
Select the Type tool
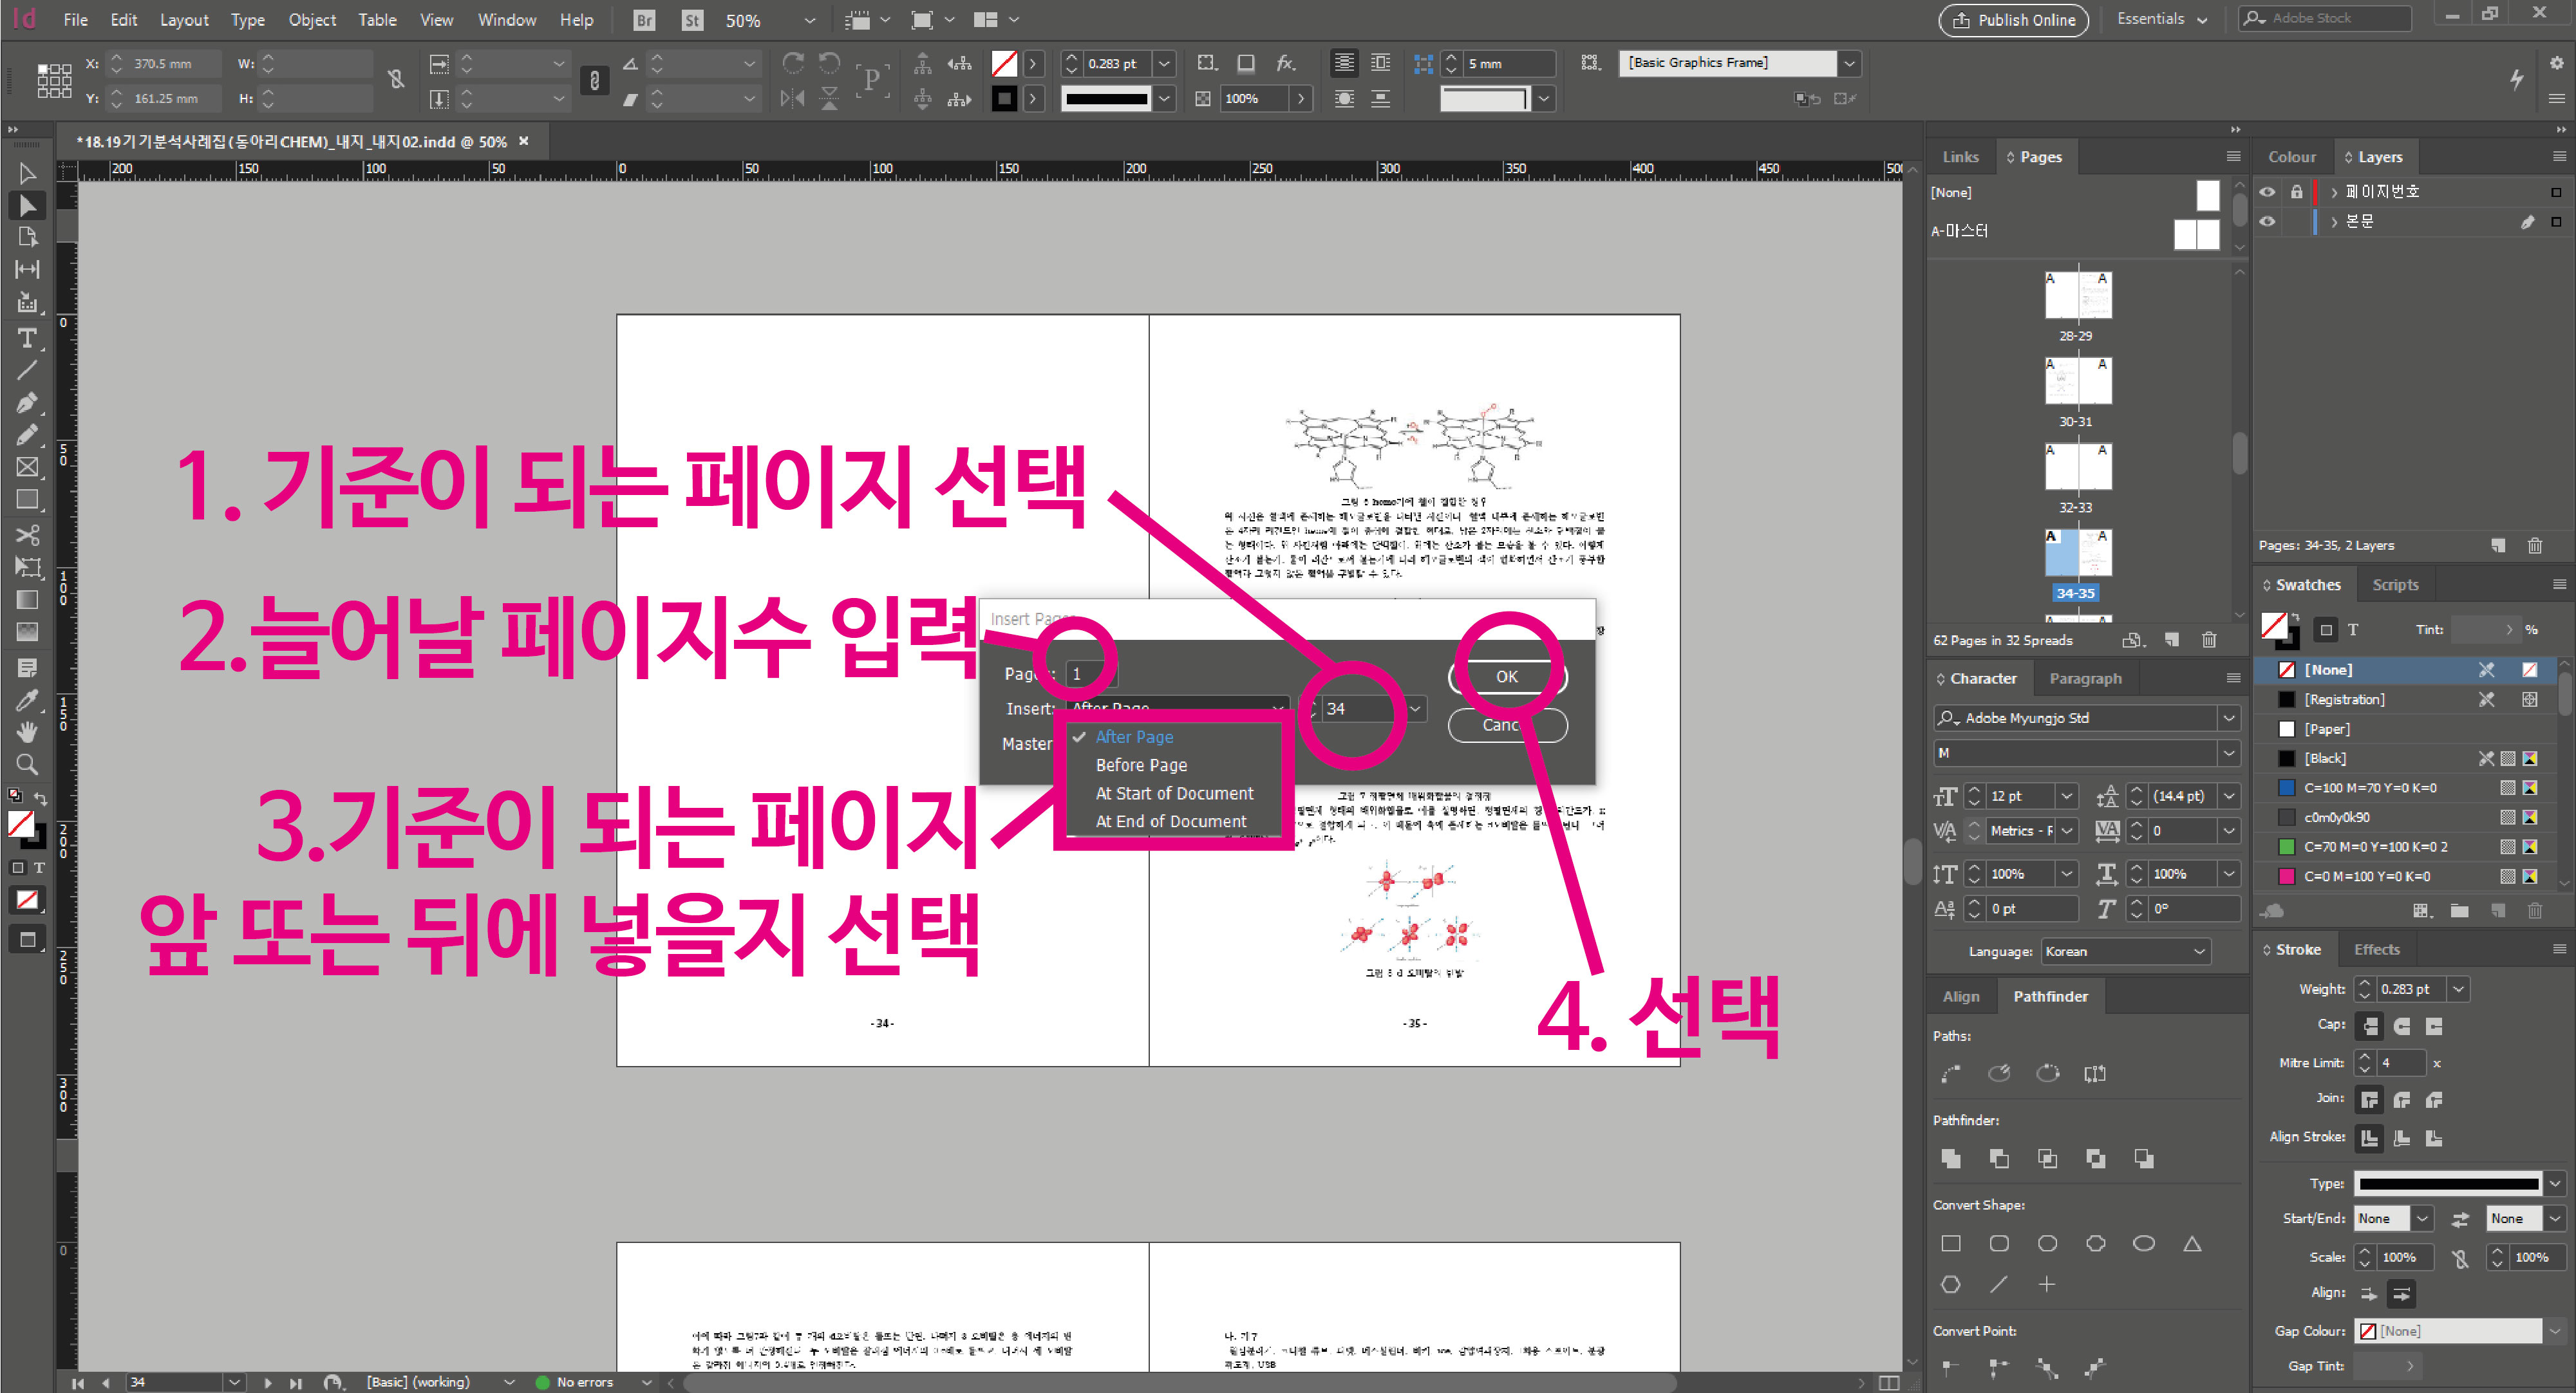[27, 338]
